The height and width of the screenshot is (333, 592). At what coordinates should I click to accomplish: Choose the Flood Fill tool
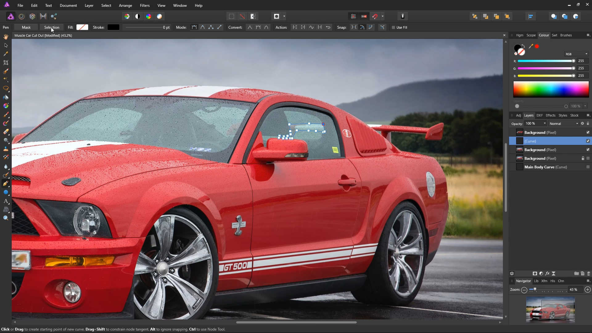coord(6,97)
